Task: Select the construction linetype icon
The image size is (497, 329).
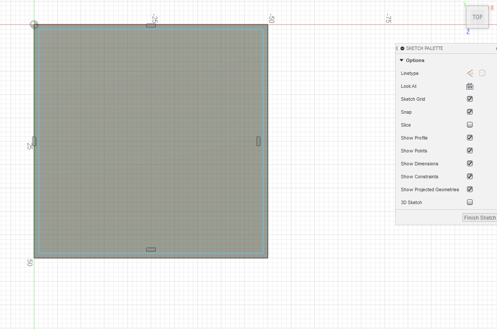Action: point(482,73)
